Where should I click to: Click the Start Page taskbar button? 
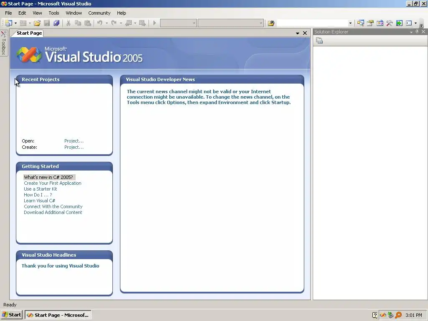click(58, 315)
